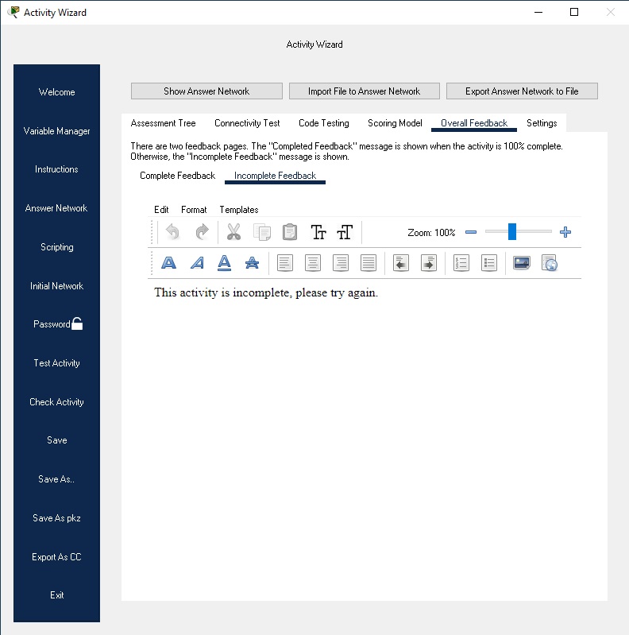Select the Overall Feedback tab

coord(474,123)
